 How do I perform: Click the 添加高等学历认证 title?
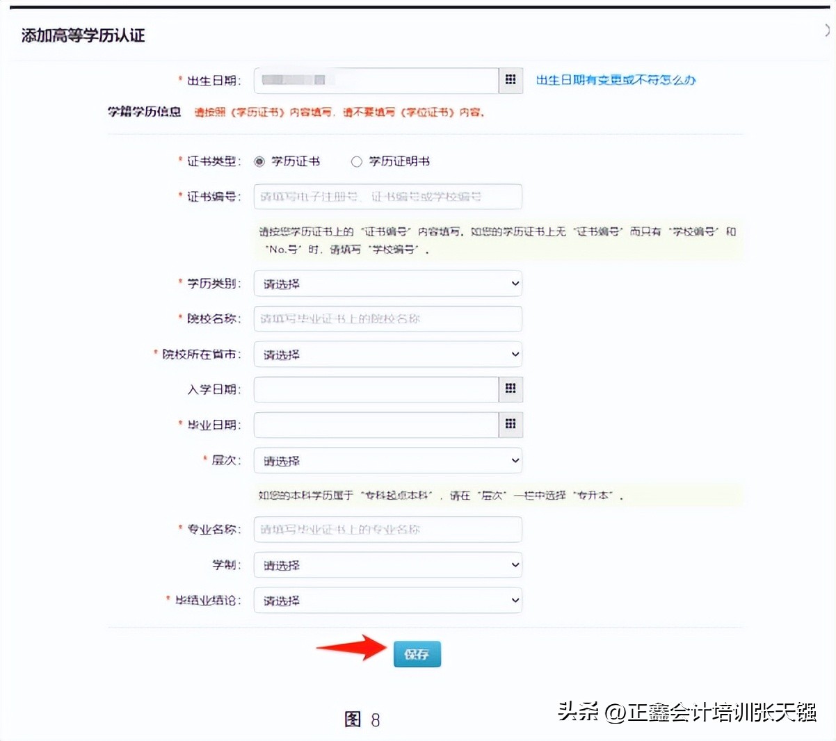(82, 35)
